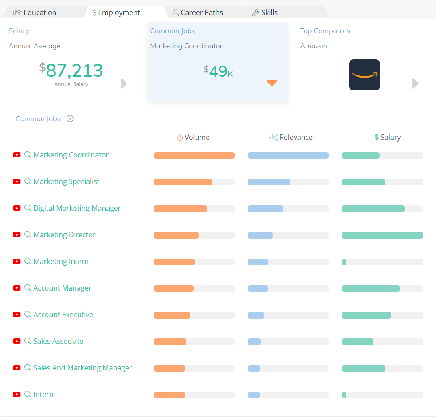
Task: Open the Account Executive job link
Action: [x=63, y=315]
